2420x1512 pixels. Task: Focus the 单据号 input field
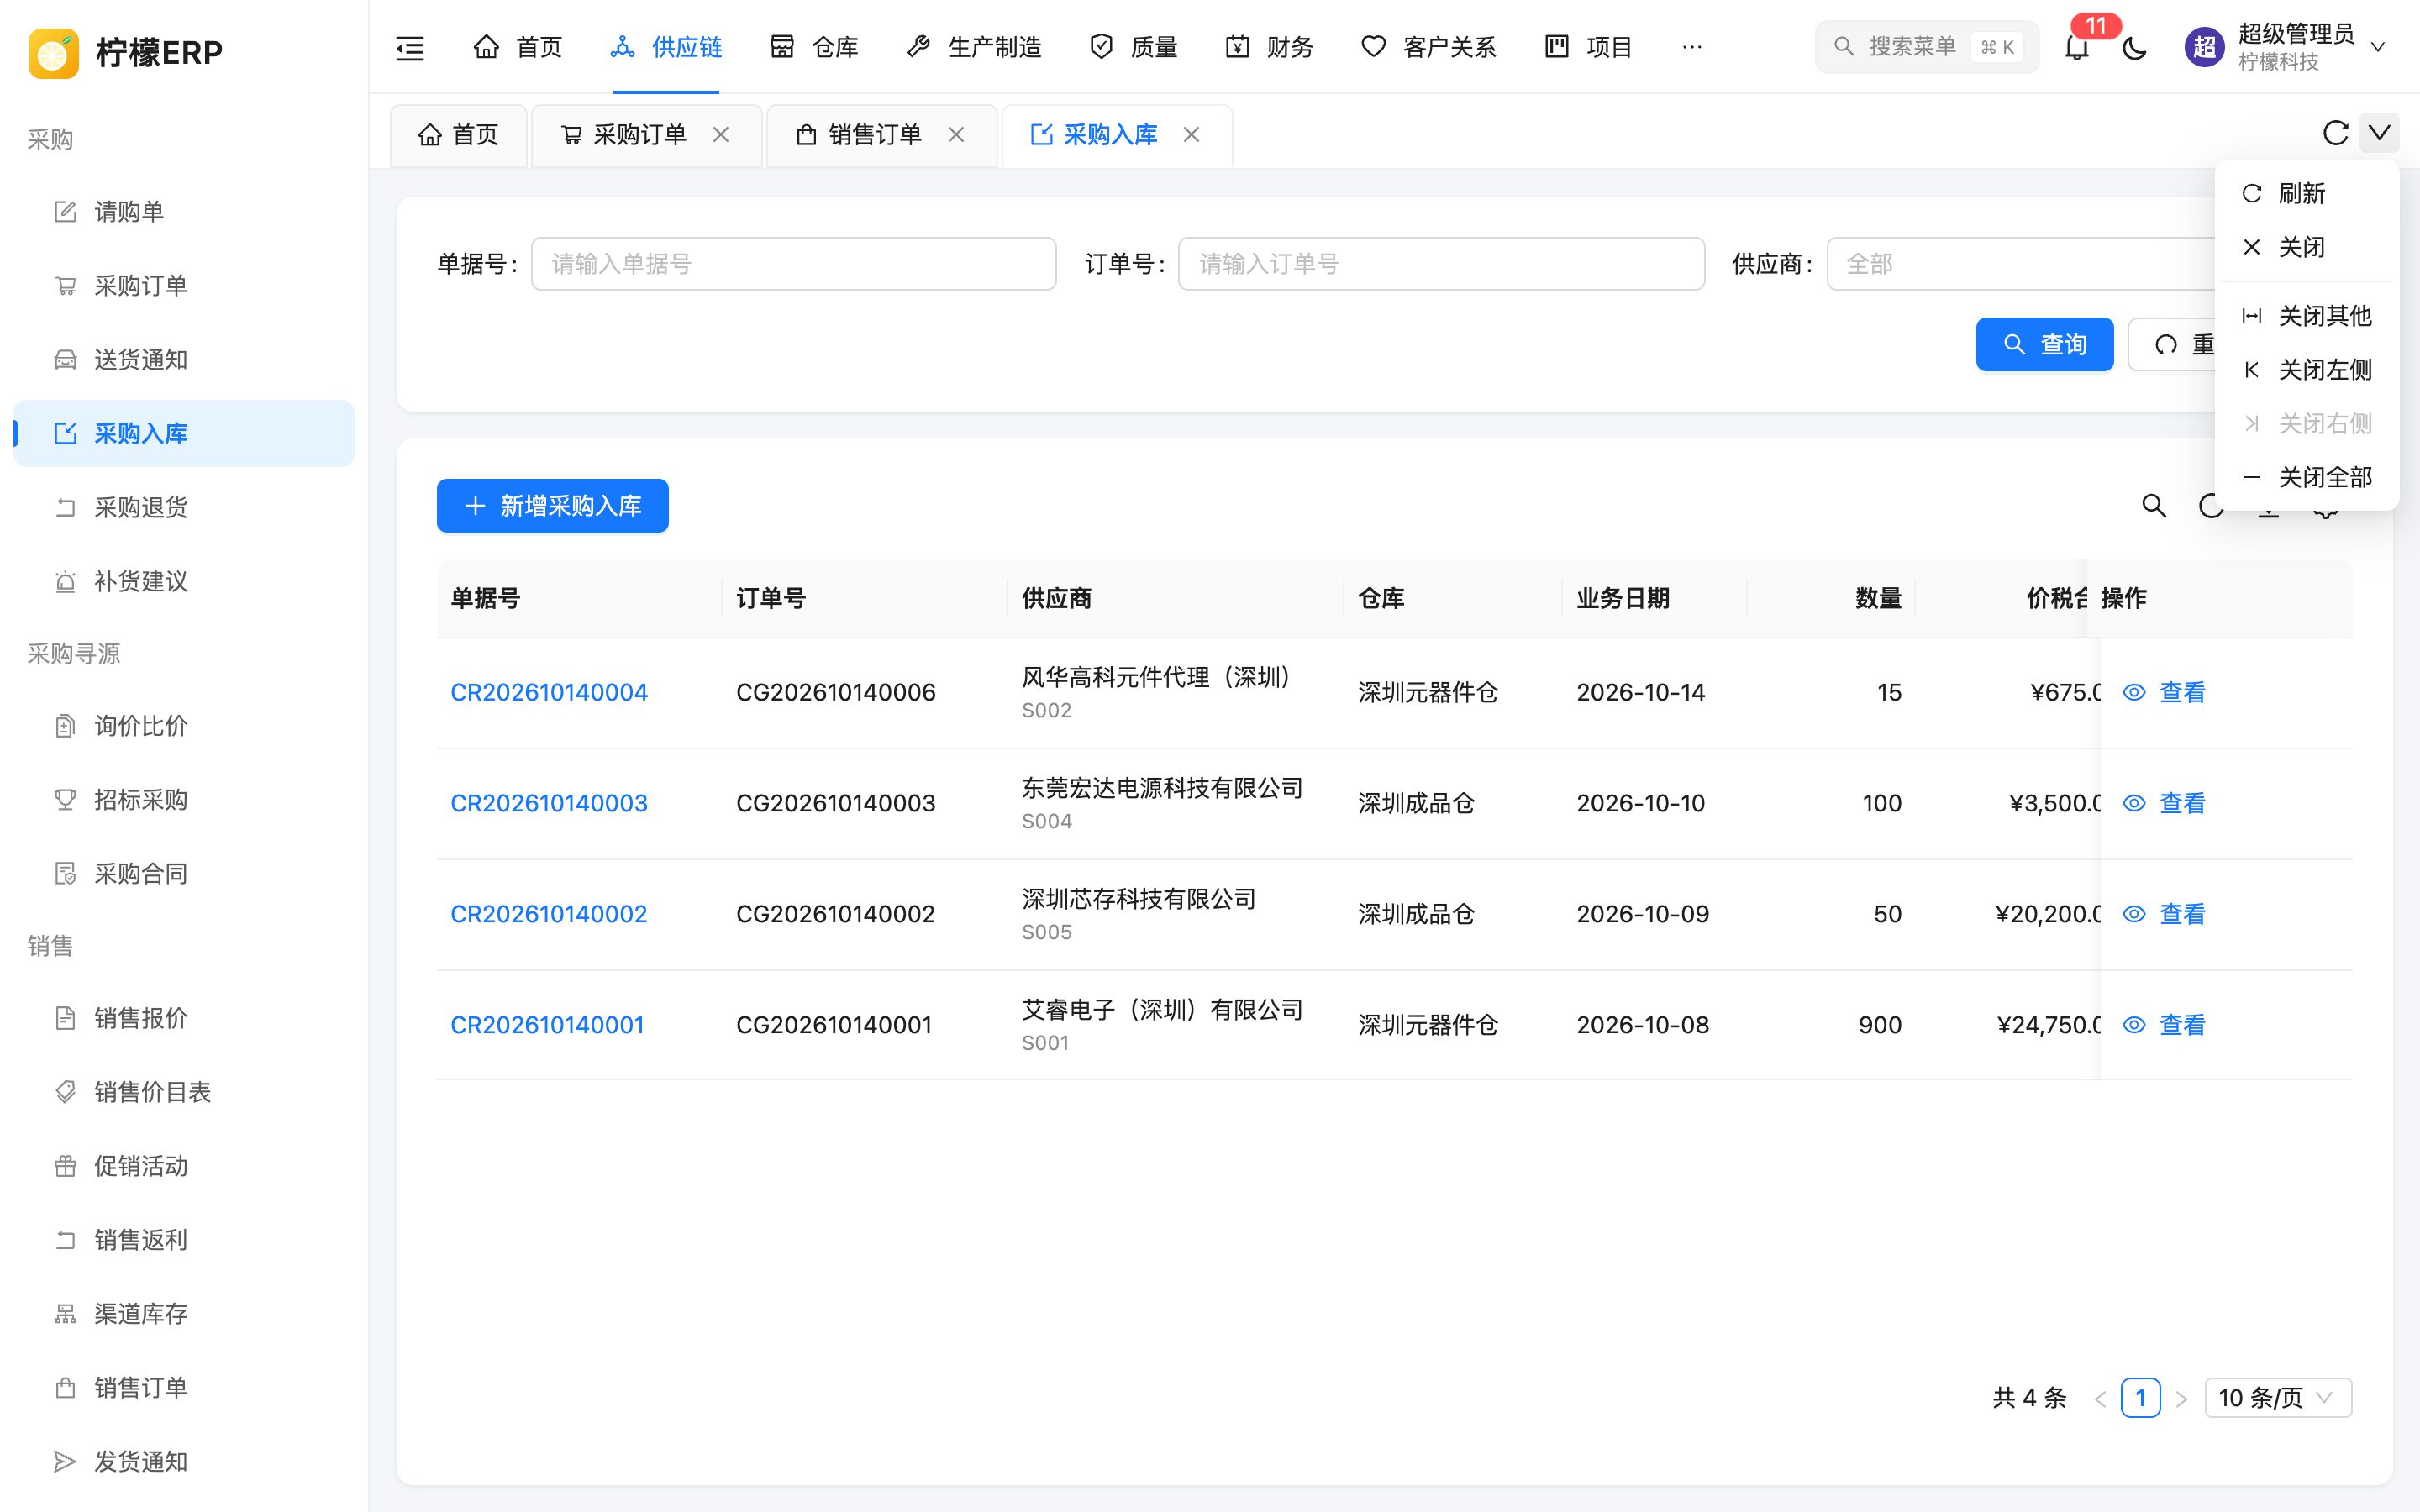(x=793, y=264)
